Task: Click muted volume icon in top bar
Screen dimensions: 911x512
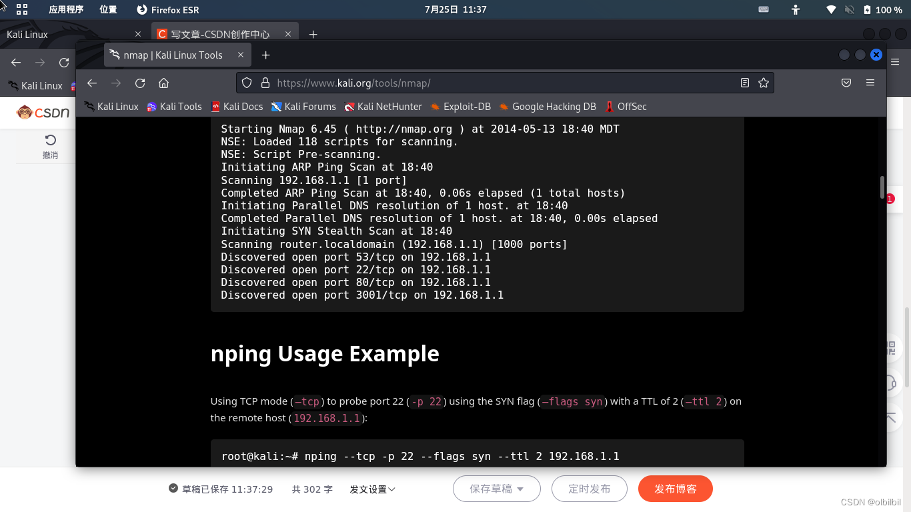Action: click(x=850, y=9)
